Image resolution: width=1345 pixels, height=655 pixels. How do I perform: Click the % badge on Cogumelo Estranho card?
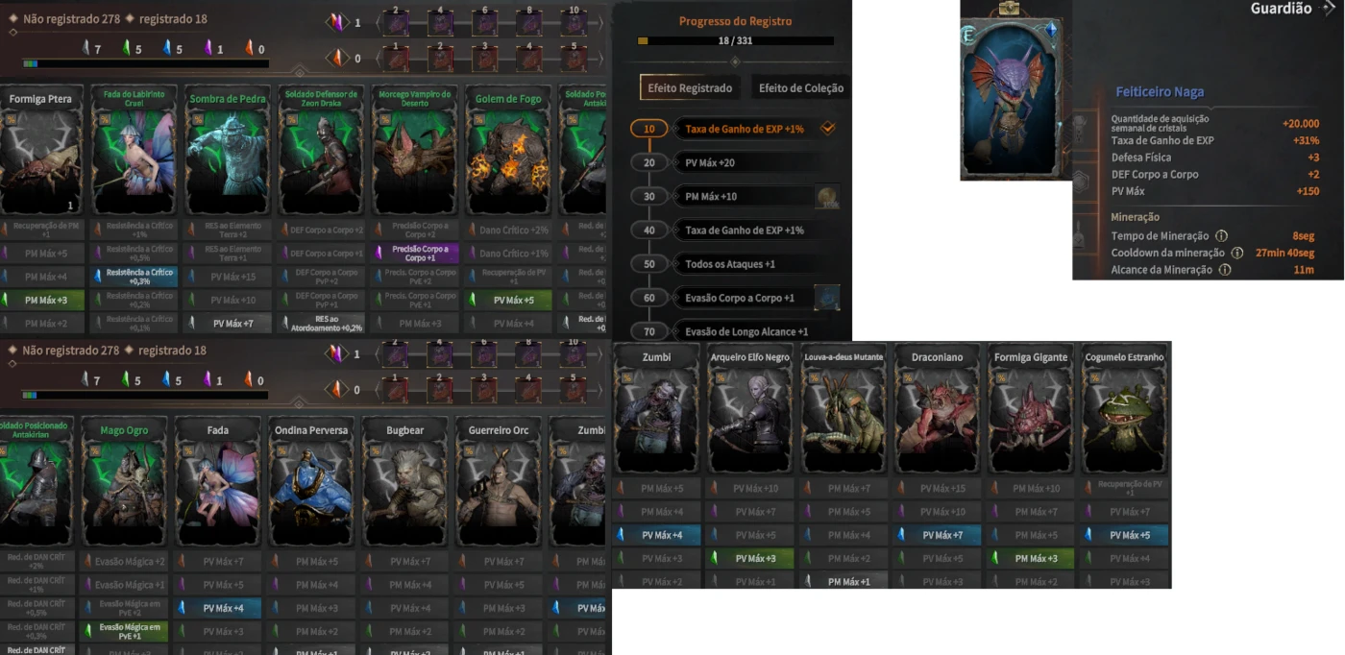(1095, 377)
